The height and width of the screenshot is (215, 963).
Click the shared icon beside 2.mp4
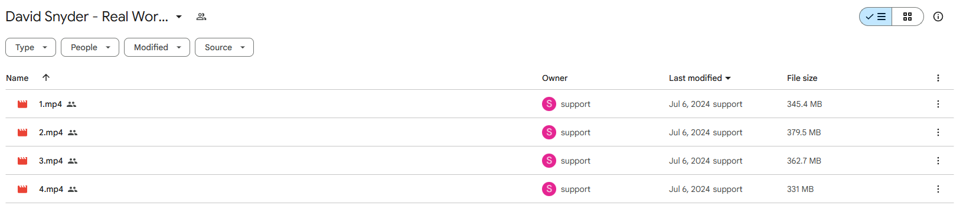coord(73,132)
